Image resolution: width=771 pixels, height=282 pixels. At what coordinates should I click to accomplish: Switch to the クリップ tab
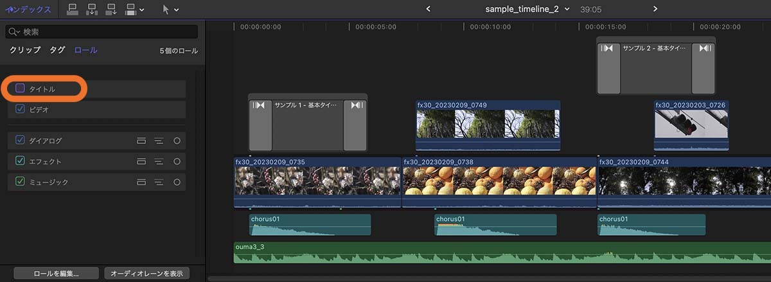(25, 50)
